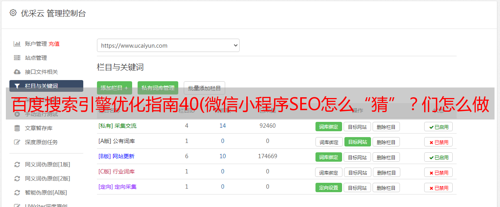This screenshot has width=500, height=207.
Task: Toggle the 已禁用 status of 行业词库
Action: coord(439,172)
